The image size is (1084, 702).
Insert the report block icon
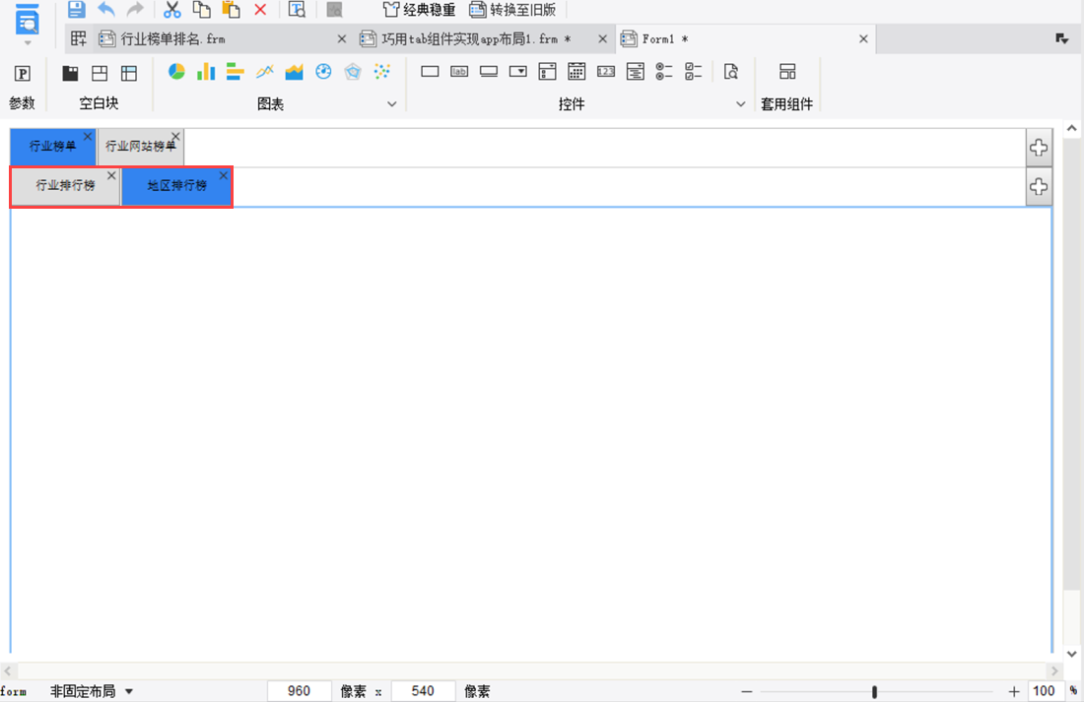tap(128, 73)
